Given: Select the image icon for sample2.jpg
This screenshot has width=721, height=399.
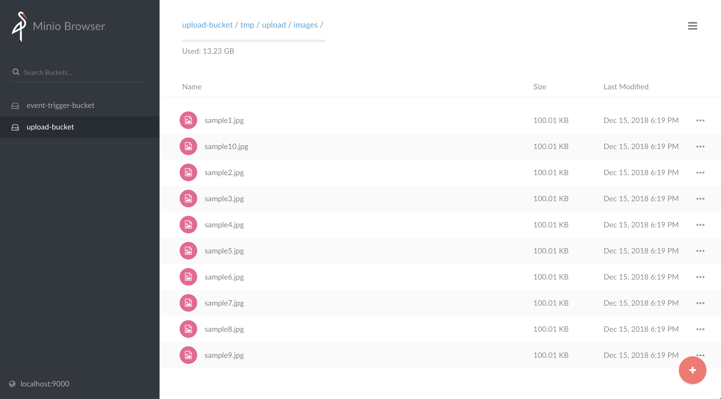Looking at the screenshot, I should pyautogui.click(x=188, y=172).
